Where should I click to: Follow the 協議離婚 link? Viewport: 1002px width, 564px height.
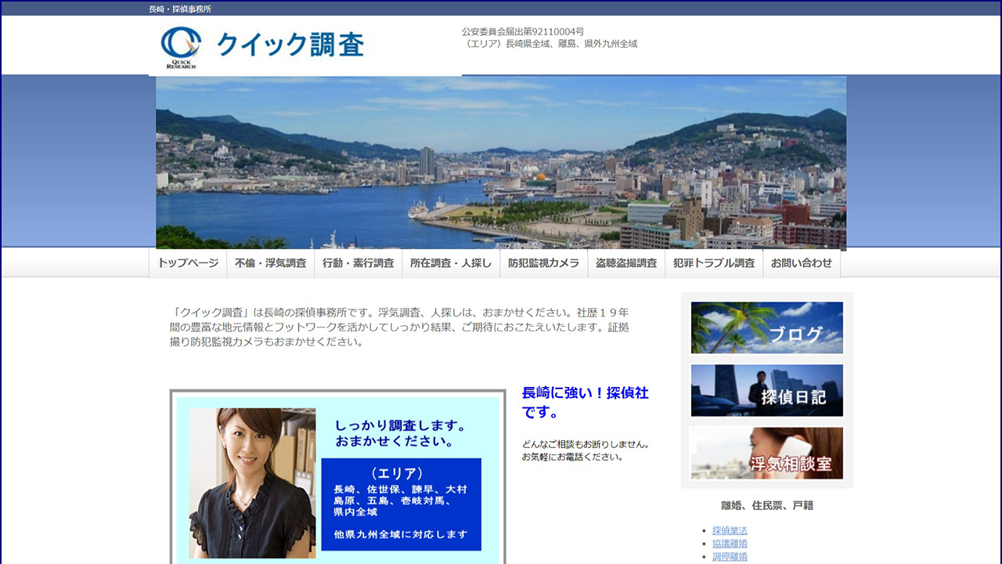[731, 543]
